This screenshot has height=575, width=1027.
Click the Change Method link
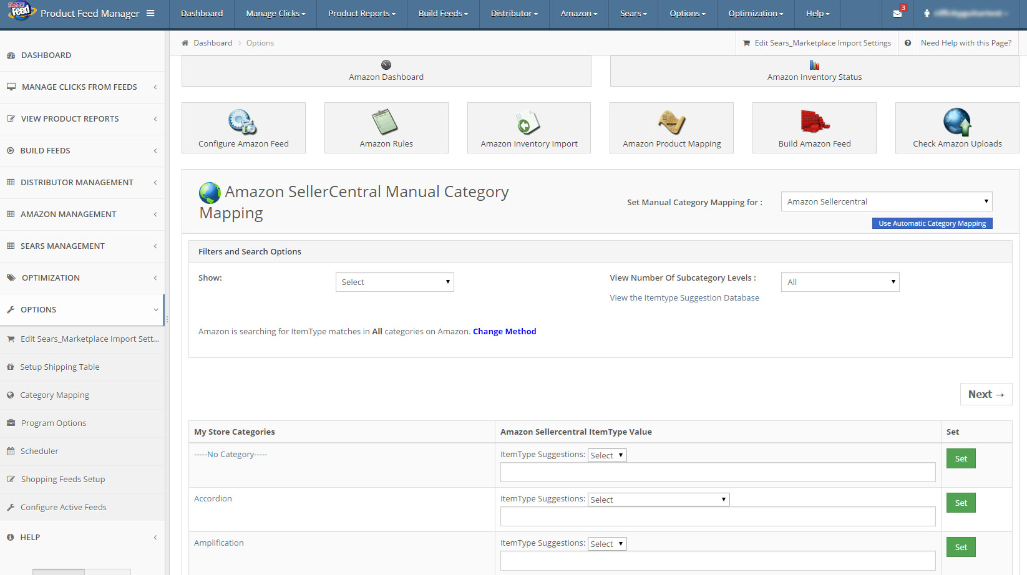coord(504,332)
